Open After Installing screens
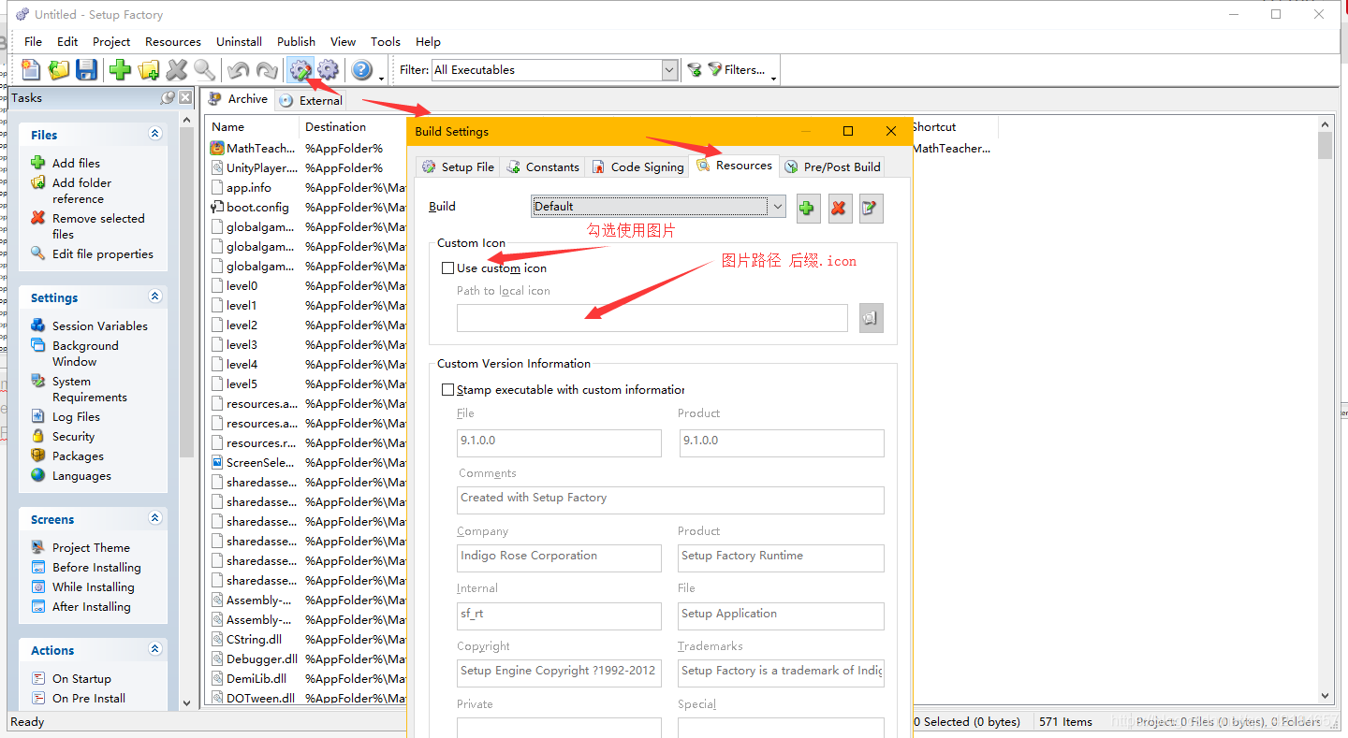Screen dimensions: 1348x738 91,607
